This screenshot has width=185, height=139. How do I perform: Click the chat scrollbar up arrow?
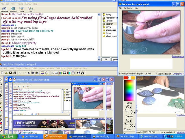point(99,15)
